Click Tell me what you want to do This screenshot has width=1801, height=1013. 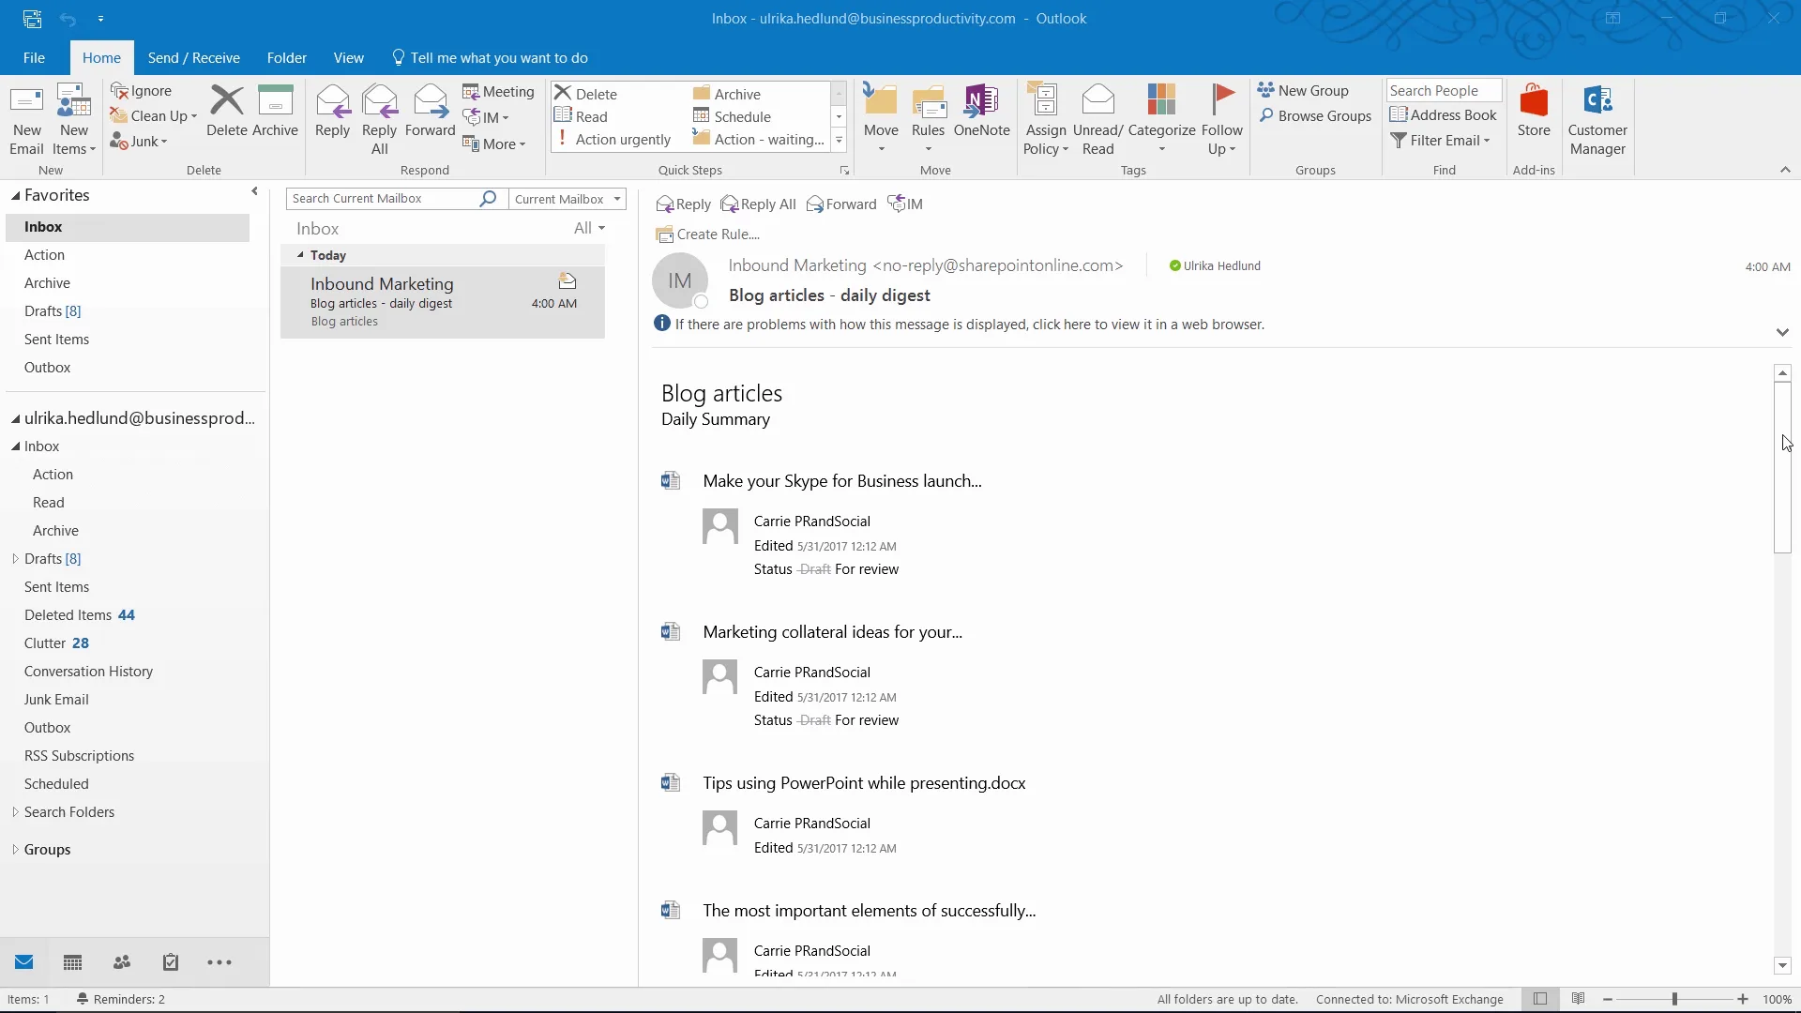490,58
